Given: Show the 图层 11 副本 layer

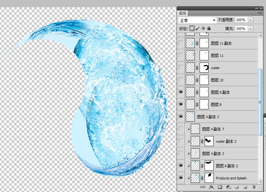Looking at the screenshot, I should click(181, 43).
